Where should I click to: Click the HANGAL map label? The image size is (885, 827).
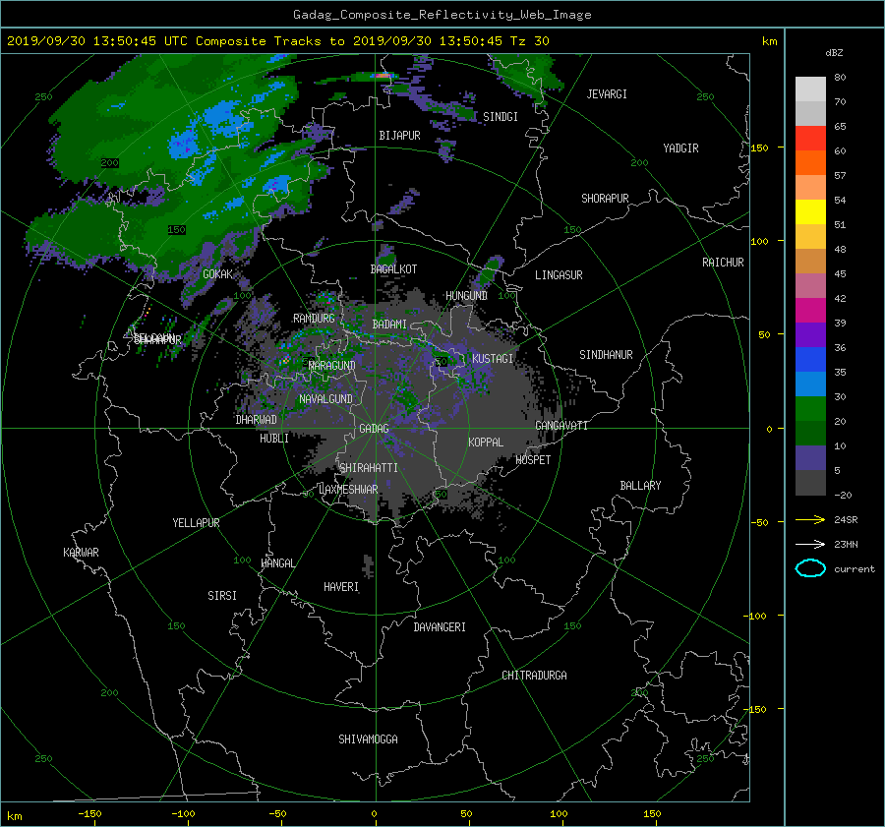(x=277, y=563)
